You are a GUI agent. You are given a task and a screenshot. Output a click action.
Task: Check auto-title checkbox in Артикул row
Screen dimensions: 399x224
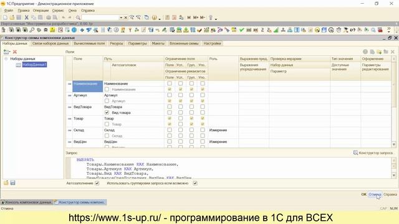click(107, 101)
